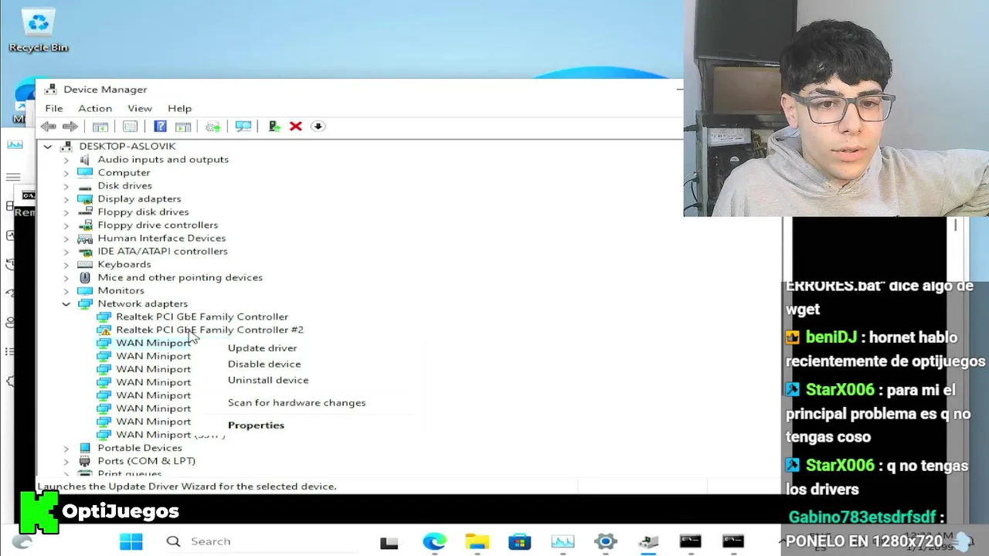Select the "Ports (COM & LPT)" label

click(146, 461)
